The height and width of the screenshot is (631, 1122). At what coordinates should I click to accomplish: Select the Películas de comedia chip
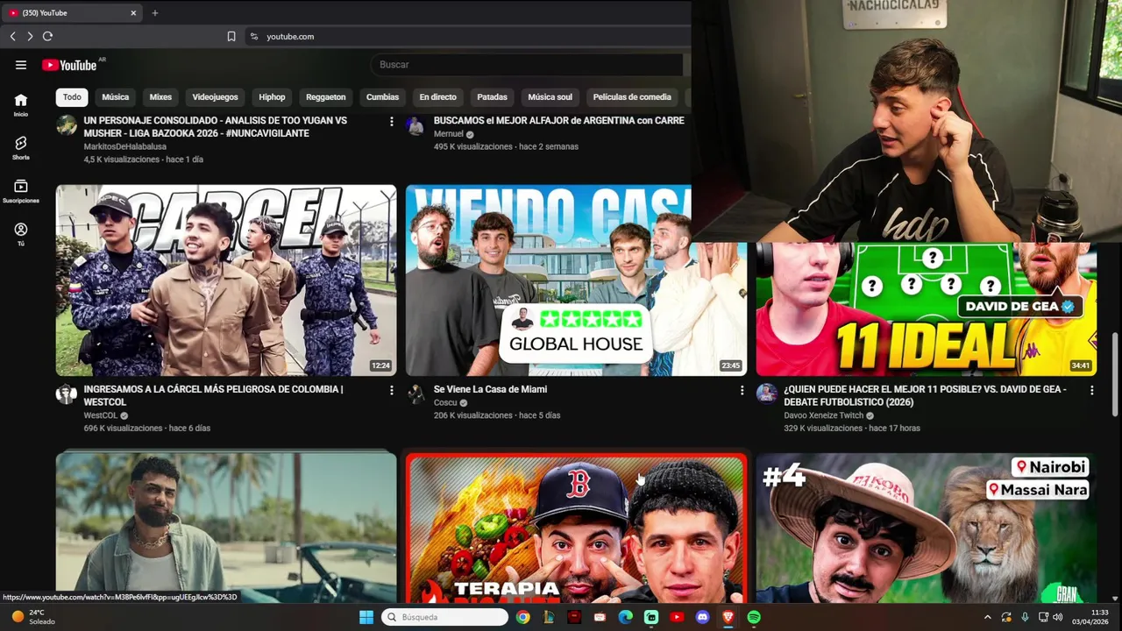coord(632,97)
